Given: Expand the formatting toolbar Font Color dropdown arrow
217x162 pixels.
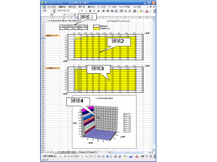Looking at the screenshot, I should tap(149, 11).
